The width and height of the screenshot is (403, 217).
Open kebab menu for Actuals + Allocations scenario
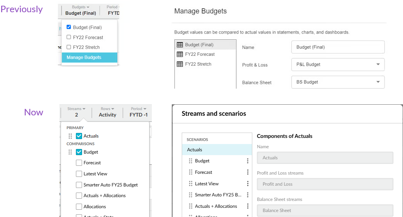pyautogui.click(x=248, y=206)
